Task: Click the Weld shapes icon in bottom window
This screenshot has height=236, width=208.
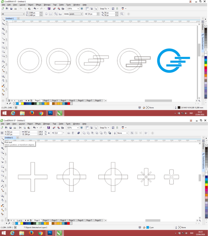Action: click(x=84, y=133)
